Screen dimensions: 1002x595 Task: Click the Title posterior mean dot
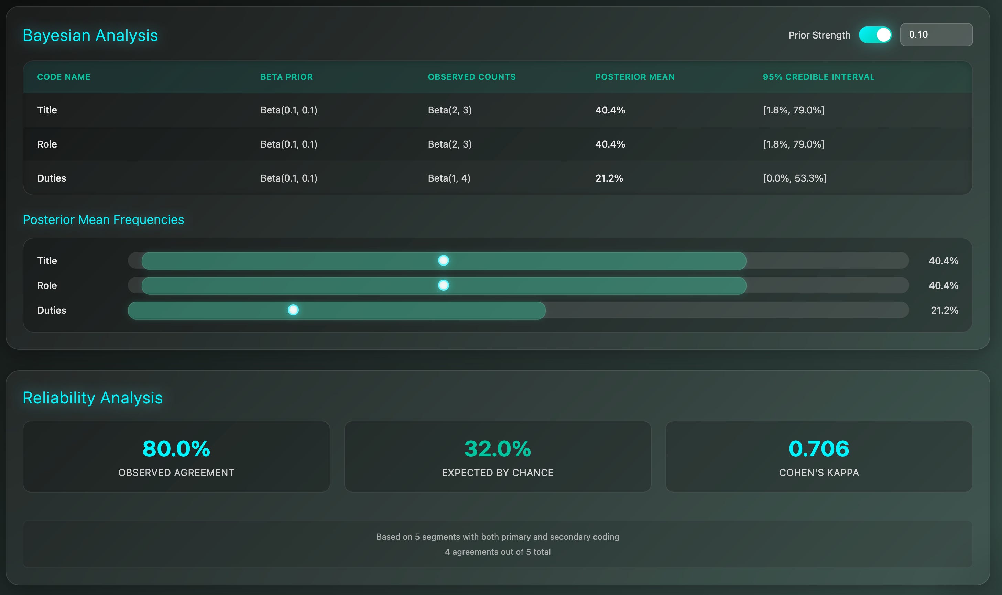click(443, 261)
